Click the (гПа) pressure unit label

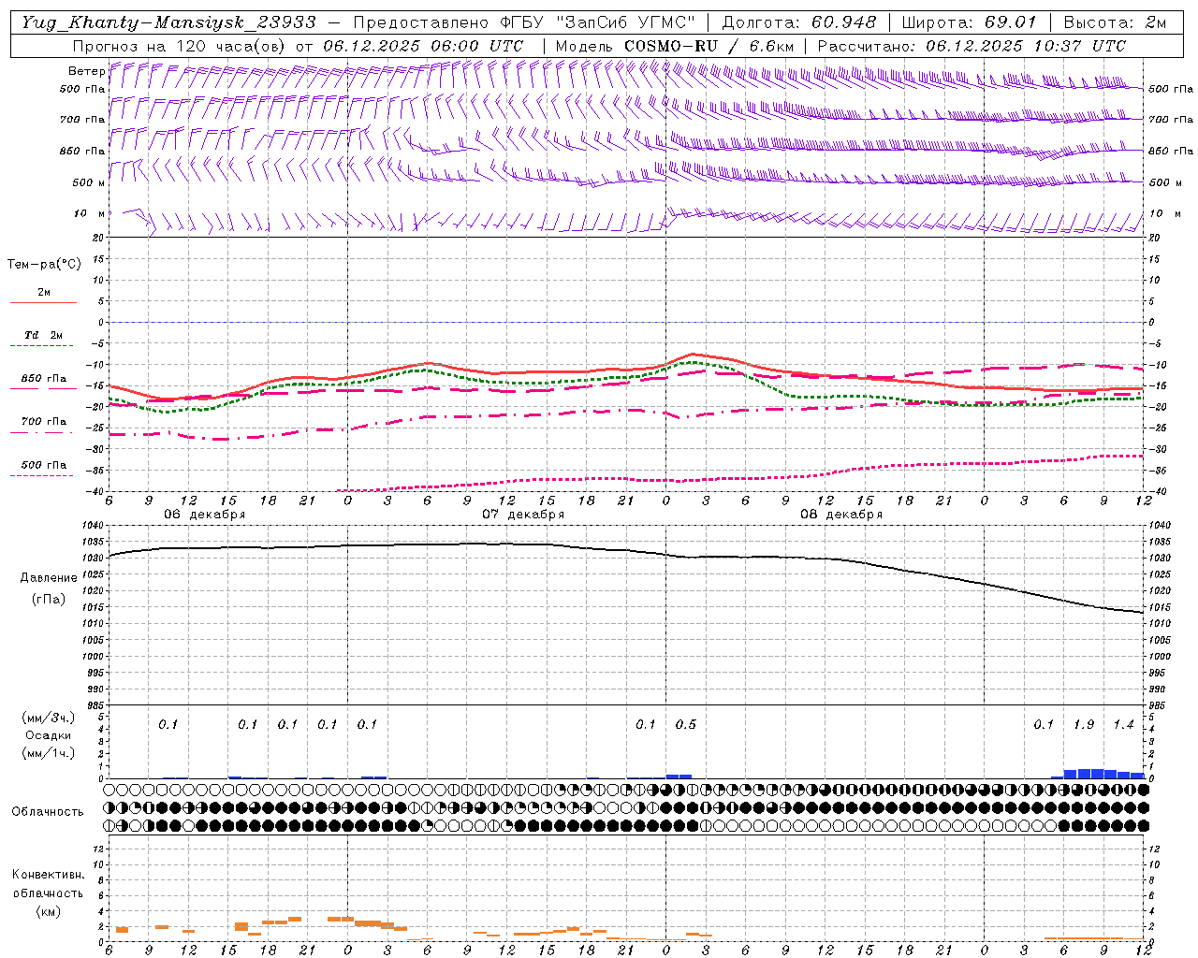coord(49,599)
